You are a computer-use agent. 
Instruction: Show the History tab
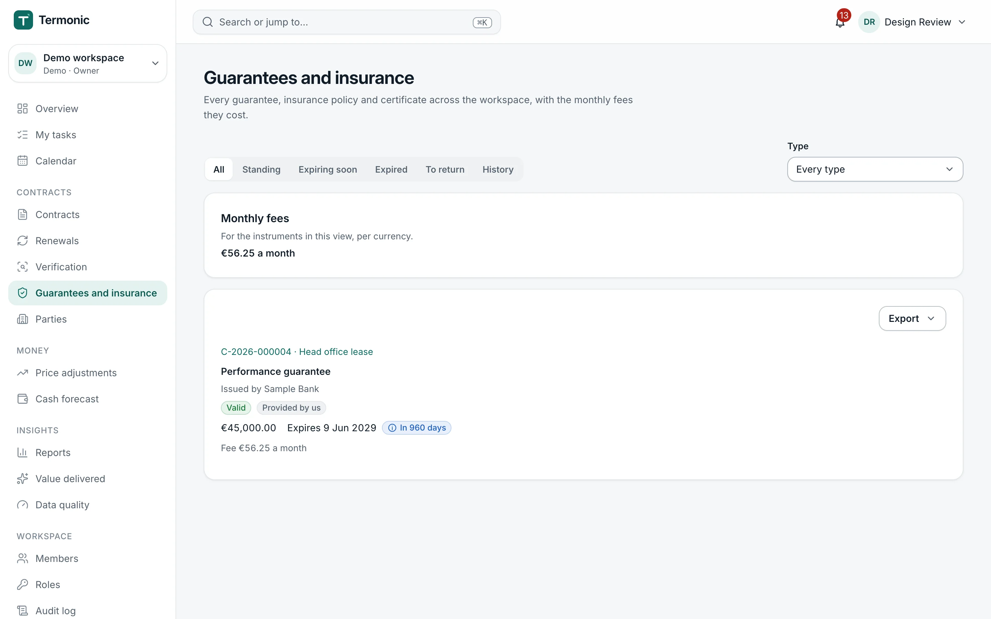tap(498, 170)
